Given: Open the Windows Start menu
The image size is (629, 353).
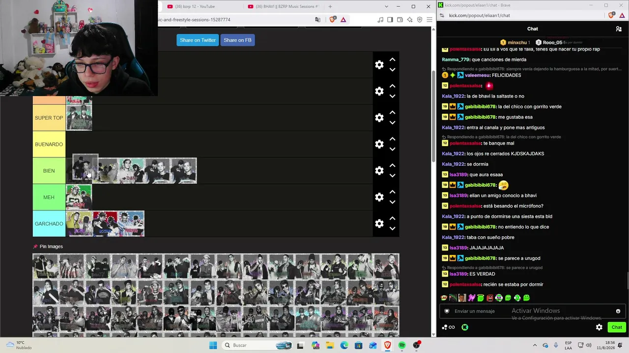Looking at the screenshot, I should pos(213,345).
